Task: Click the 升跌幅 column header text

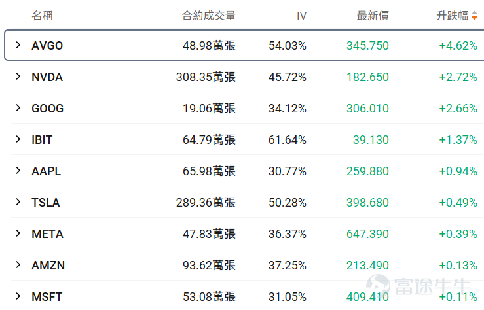Action: pyautogui.click(x=453, y=16)
